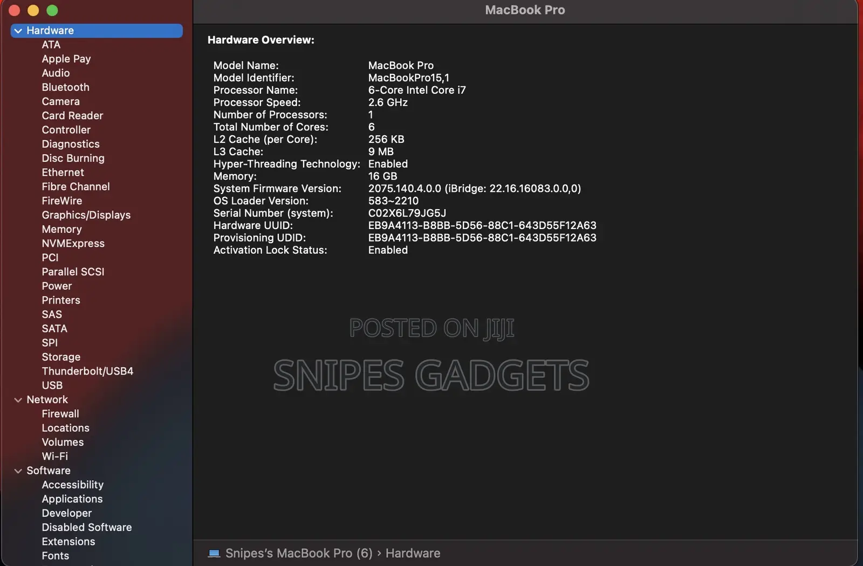
Task: Open the SAS sidebar item
Action: 52,314
